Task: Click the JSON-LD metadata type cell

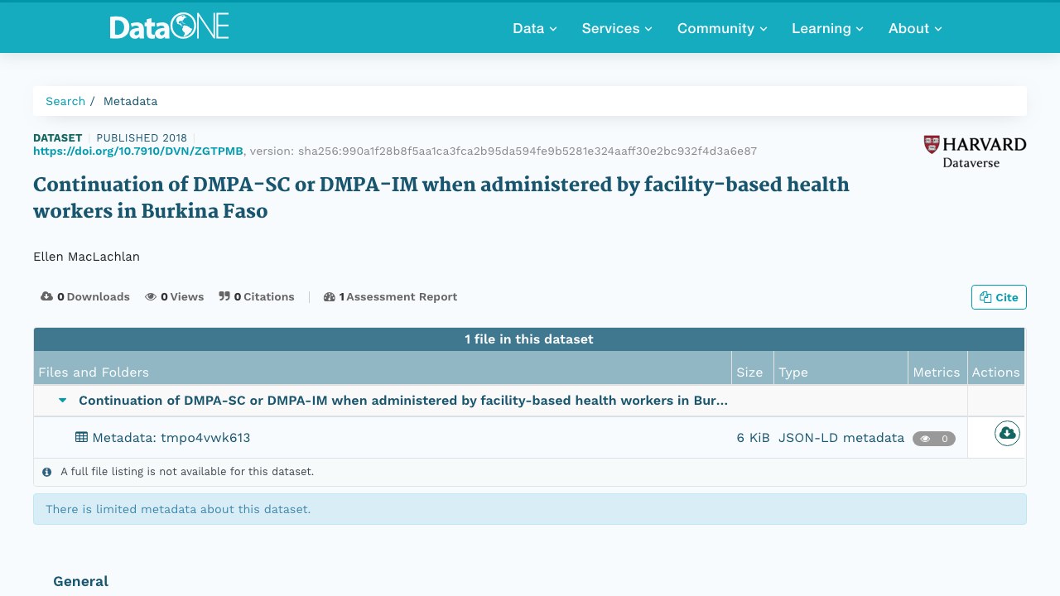Action: click(841, 438)
